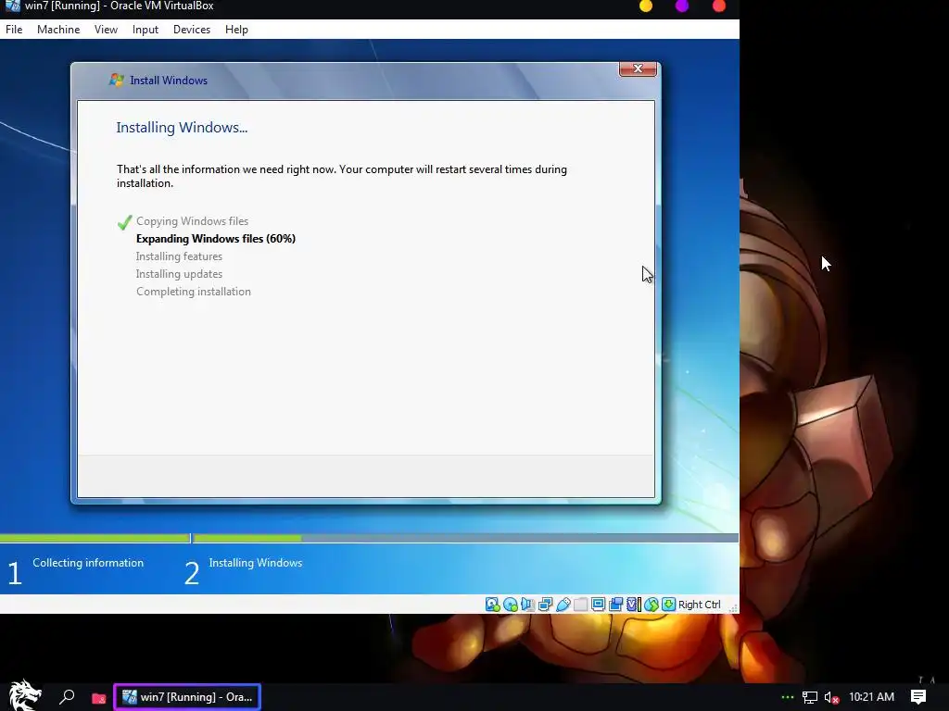Click the network adapters status icon

(545, 604)
